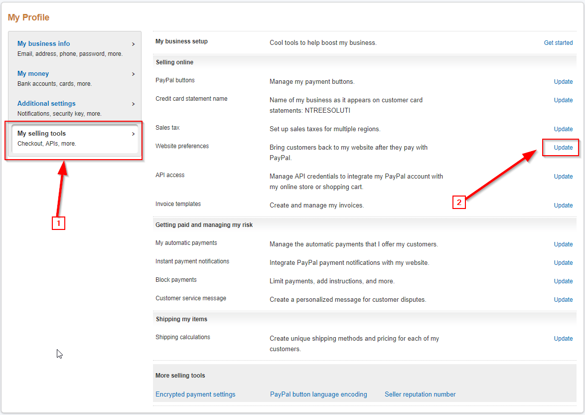Click the 'Selling online' section header

[174, 62]
